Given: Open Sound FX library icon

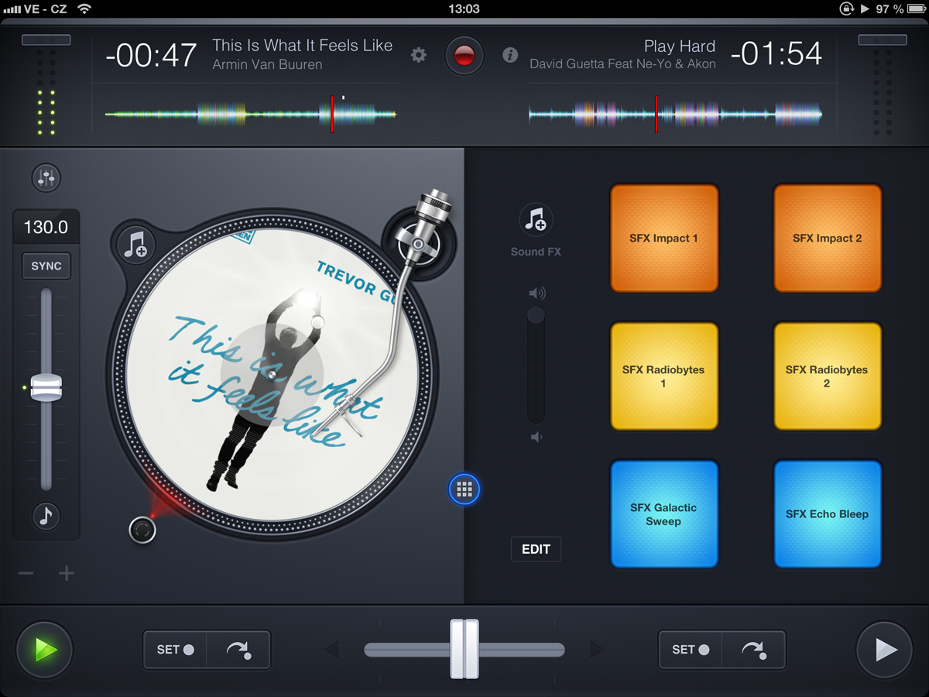Looking at the screenshot, I should pyautogui.click(x=536, y=221).
